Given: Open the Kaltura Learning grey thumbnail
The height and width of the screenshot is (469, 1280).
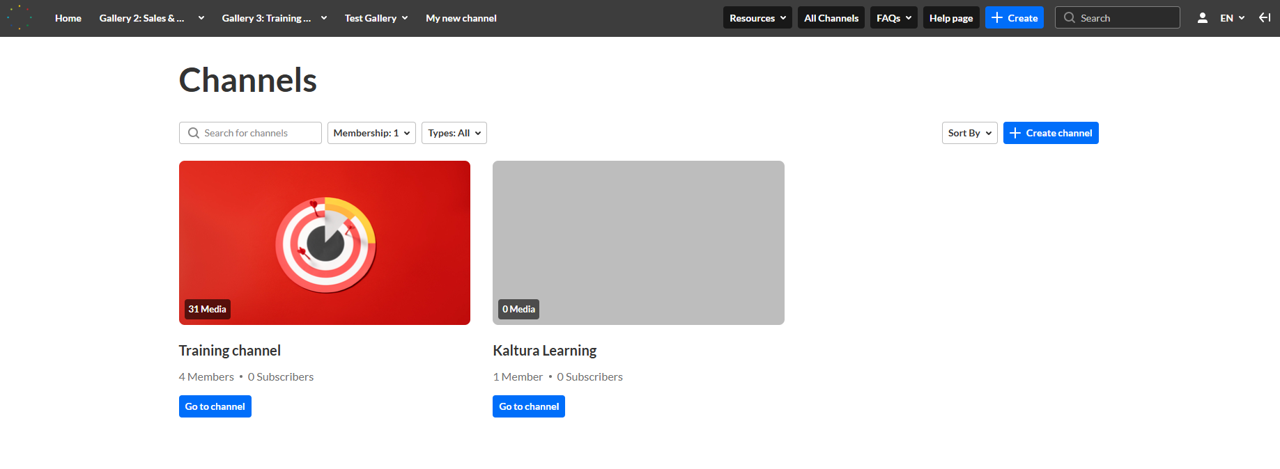Looking at the screenshot, I should 638,243.
